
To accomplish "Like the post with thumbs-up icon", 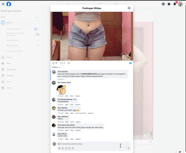I will 54,63.
